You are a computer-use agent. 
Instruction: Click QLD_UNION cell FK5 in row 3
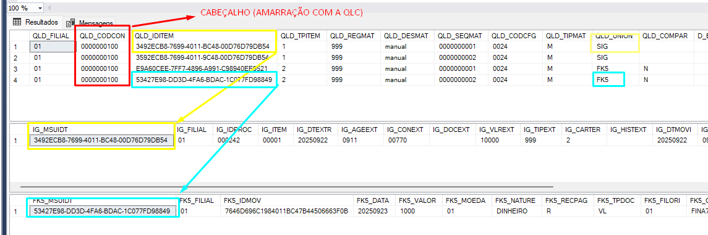tap(616, 69)
